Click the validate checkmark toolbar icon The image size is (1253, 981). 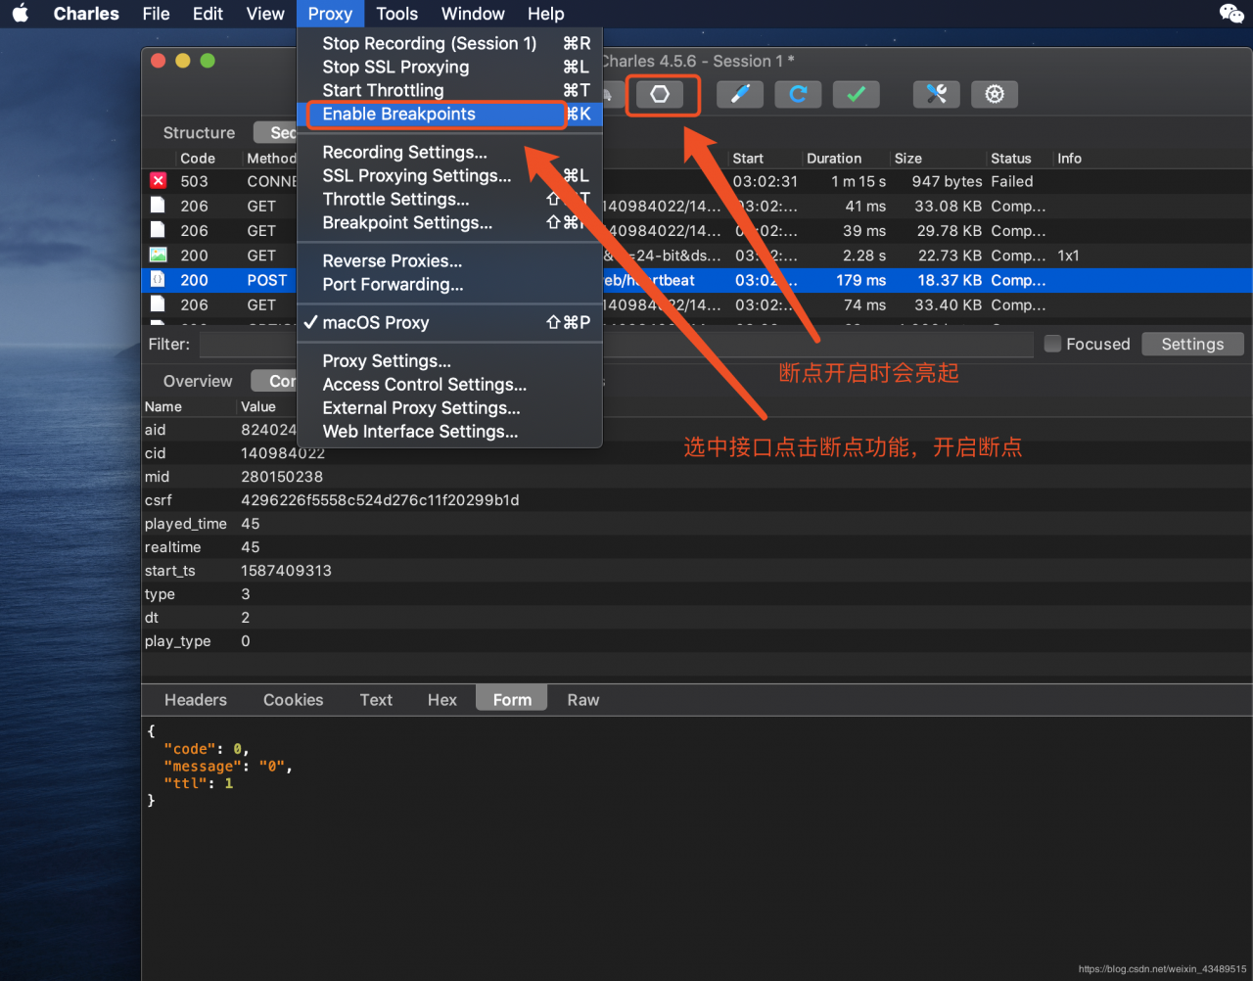(x=857, y=94)
